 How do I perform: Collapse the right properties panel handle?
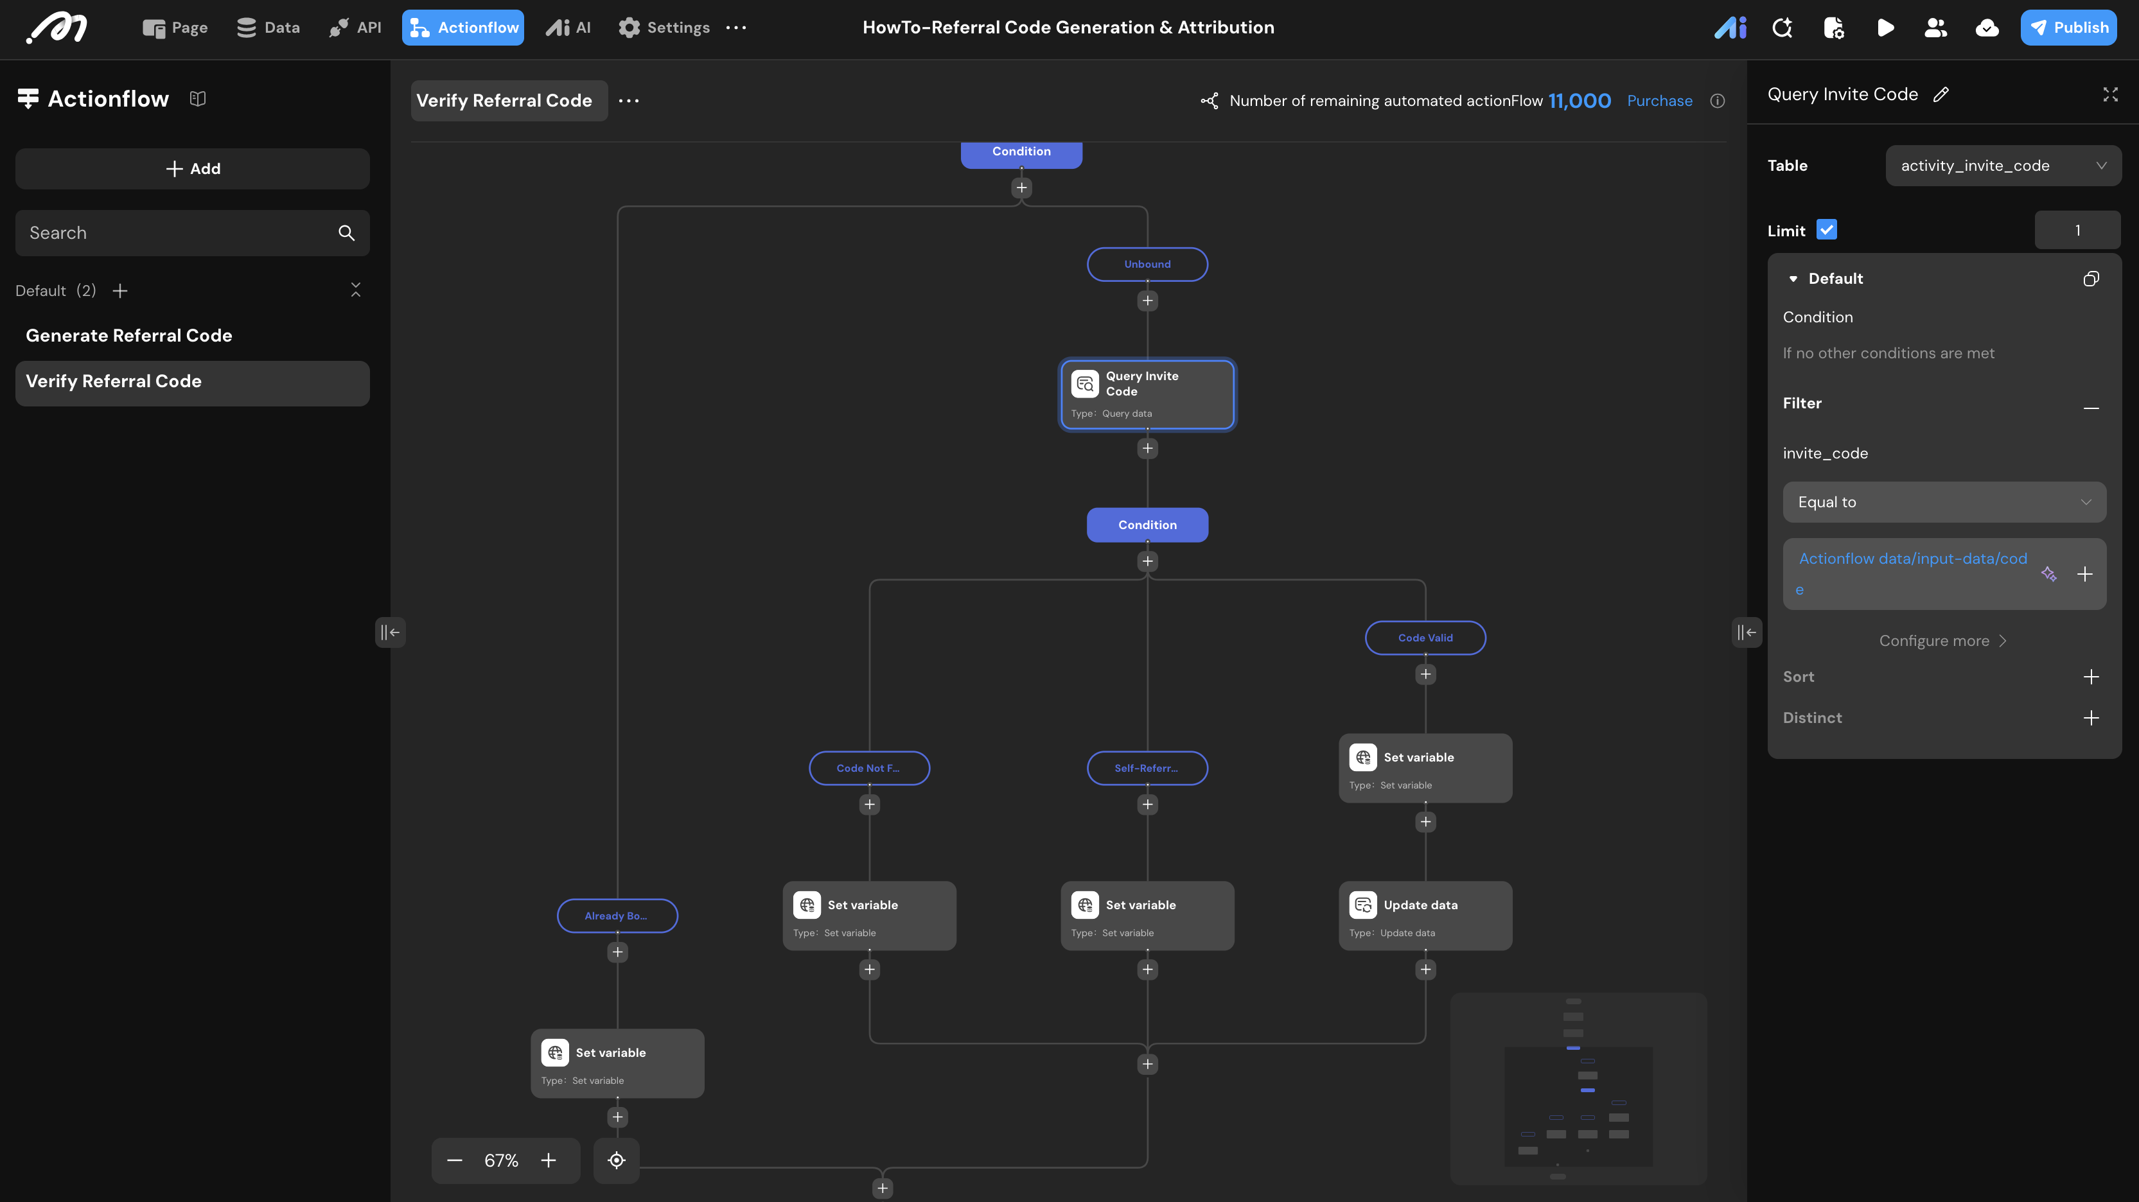pos(1747,632)
